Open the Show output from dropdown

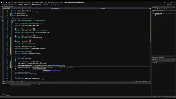[20, 85]
